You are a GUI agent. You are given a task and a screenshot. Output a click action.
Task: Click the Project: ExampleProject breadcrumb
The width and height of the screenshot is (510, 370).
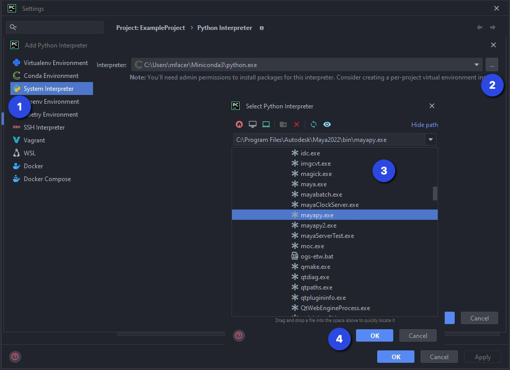click(x=150, y=27)
